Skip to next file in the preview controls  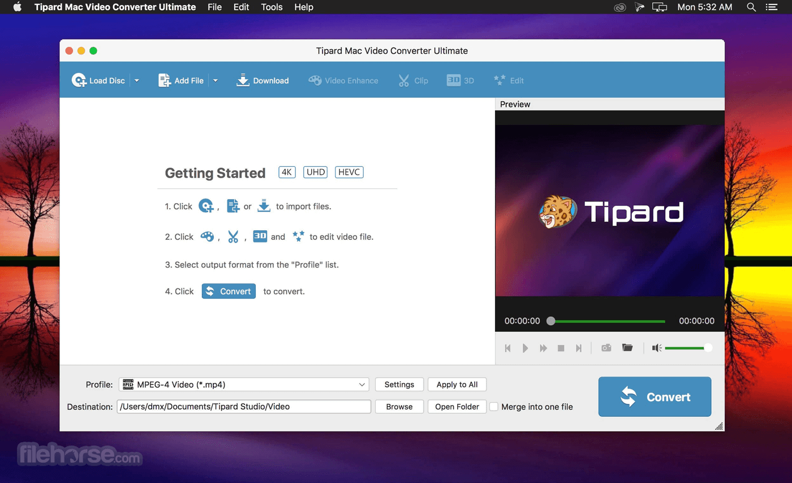(579, 348)
